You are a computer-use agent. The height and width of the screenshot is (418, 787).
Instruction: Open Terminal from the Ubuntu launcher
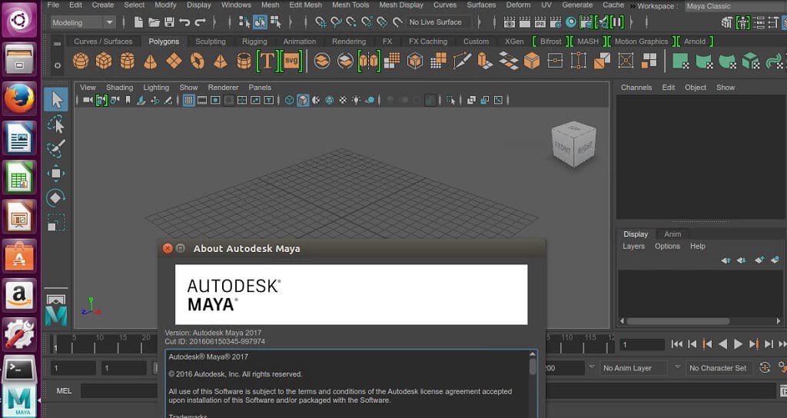point(19,371)
